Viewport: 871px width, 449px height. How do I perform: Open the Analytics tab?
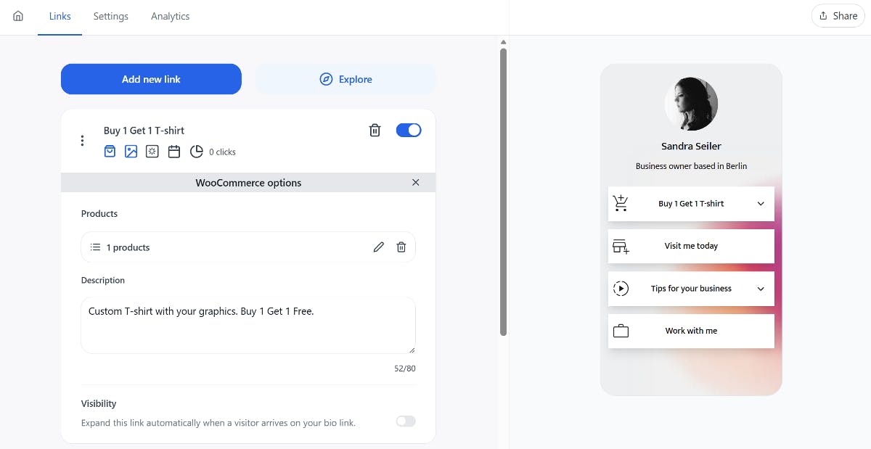pyautogui.click(x=170, y=16)
